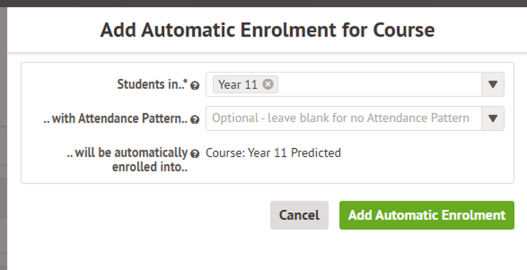
Task: Expand the Students in dropdown arrow
Action: pyautogui.click(x=492, y=84)
